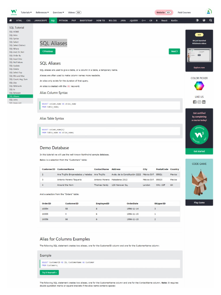Open the user profile avatar icon
This screenshot has height=295, width=221.
point(208,12)
